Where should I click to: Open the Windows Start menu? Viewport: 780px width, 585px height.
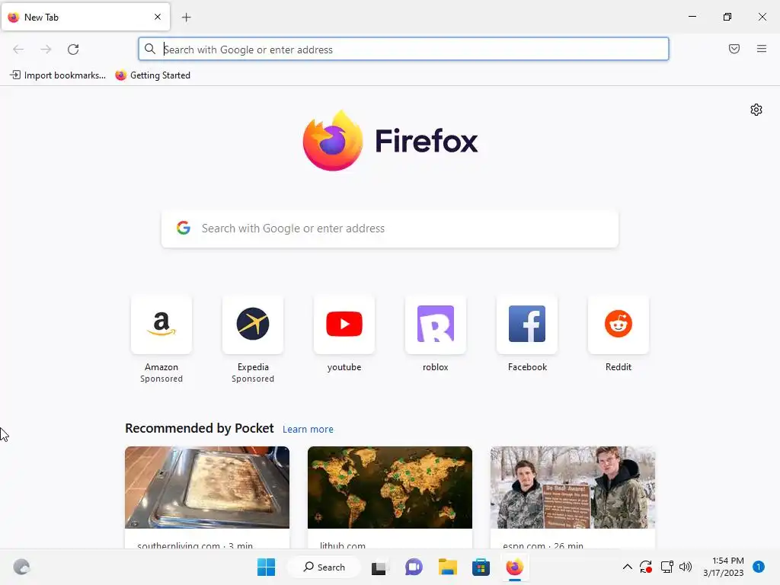point(266,567)
